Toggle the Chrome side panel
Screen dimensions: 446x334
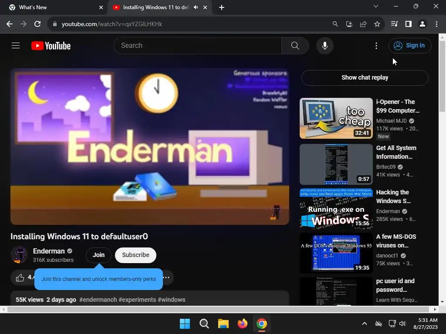tap(409, 24)
